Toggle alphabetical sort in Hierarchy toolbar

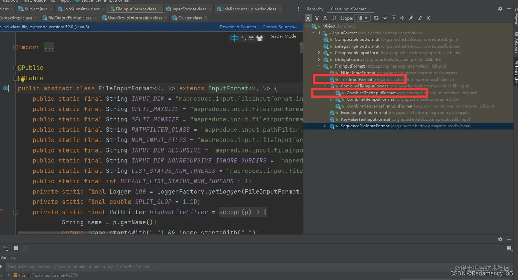click(334, 18)
